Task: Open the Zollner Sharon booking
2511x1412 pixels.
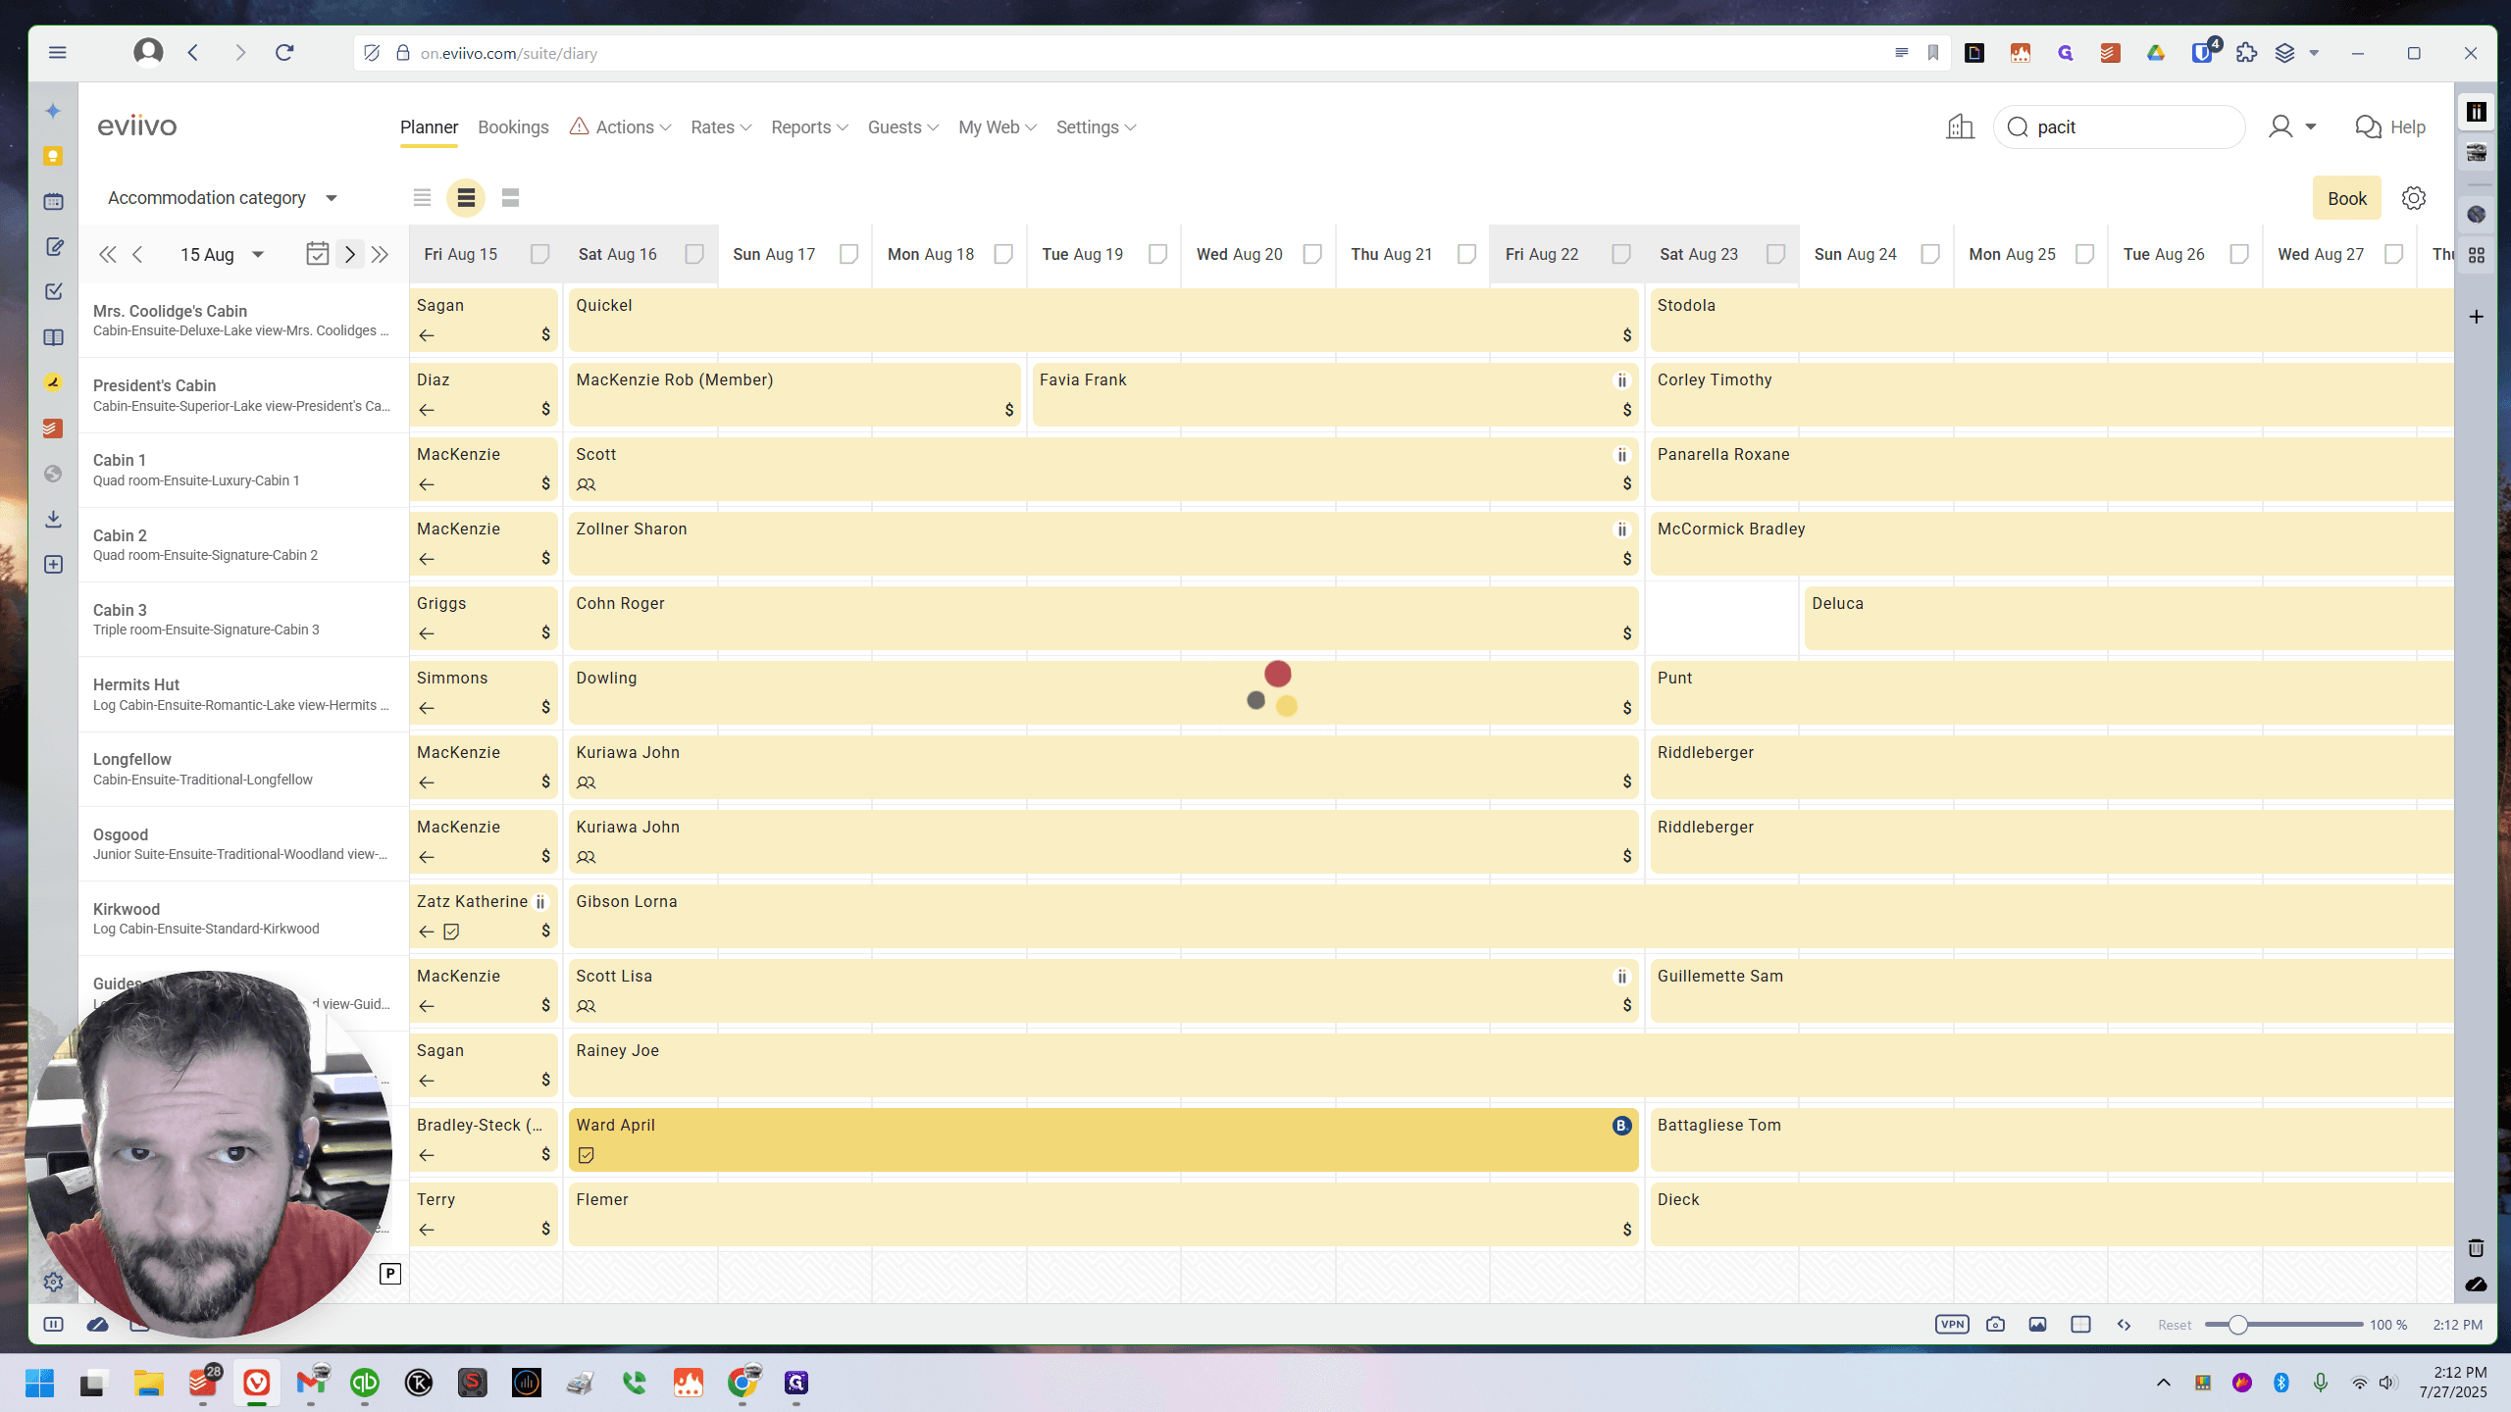Action: (1103, 544)
